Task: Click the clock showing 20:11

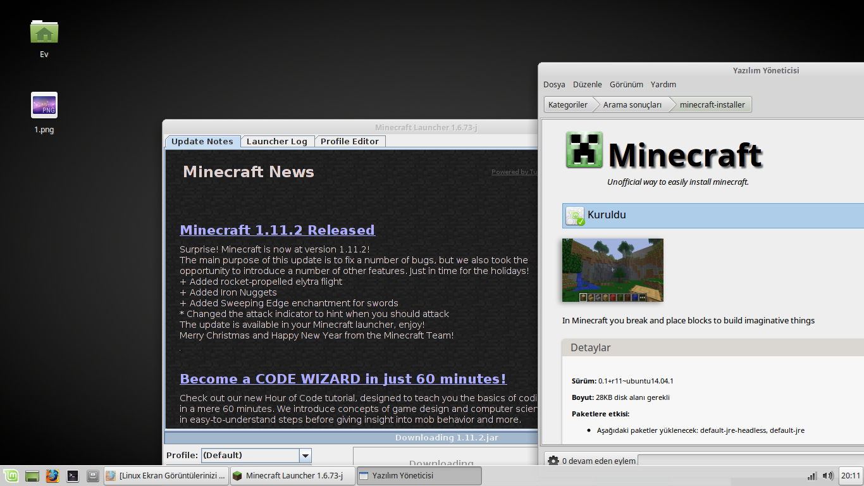Action: (x=851, y=476)
